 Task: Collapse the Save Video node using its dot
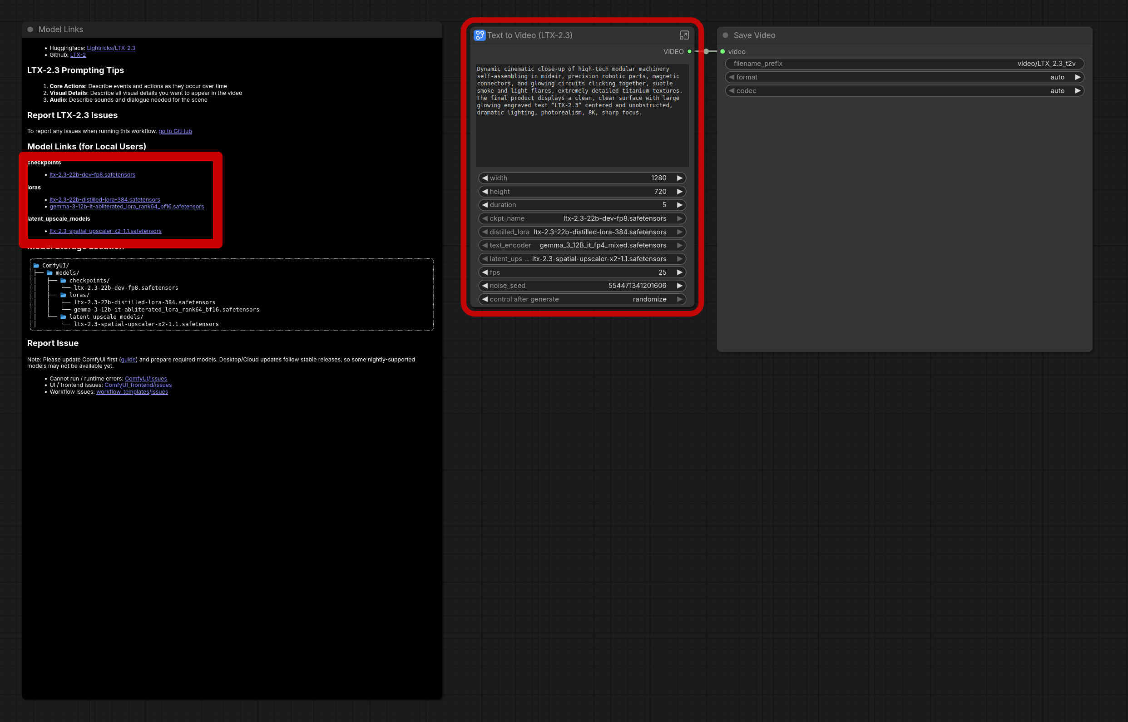point(725,35)
